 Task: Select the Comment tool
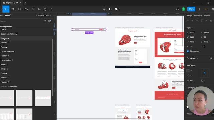point(51,9)
